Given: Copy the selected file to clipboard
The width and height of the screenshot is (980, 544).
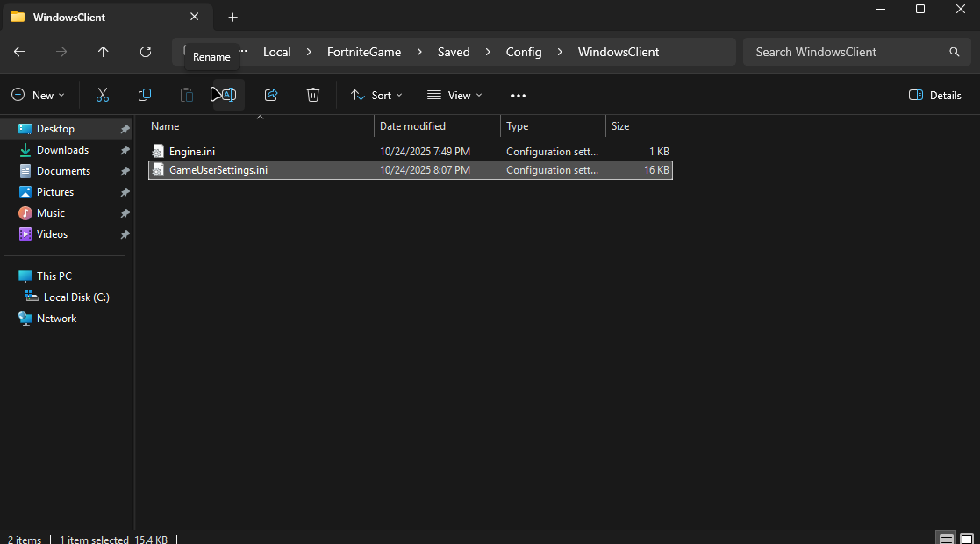Looking at the screenshot, I should tap(144, 95).
